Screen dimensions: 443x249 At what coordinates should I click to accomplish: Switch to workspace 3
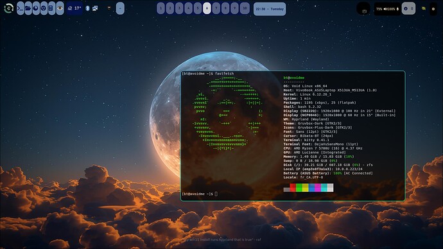coord(179,8)
